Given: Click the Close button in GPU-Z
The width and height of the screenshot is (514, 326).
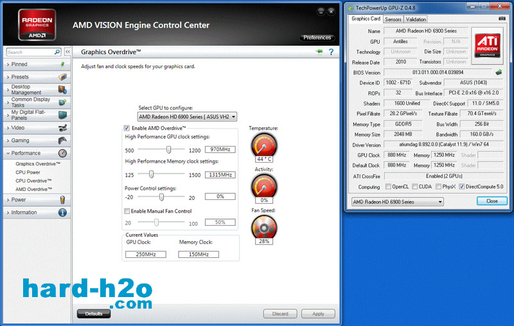Looking at the screenshot, I should click(x=492, y=201).
